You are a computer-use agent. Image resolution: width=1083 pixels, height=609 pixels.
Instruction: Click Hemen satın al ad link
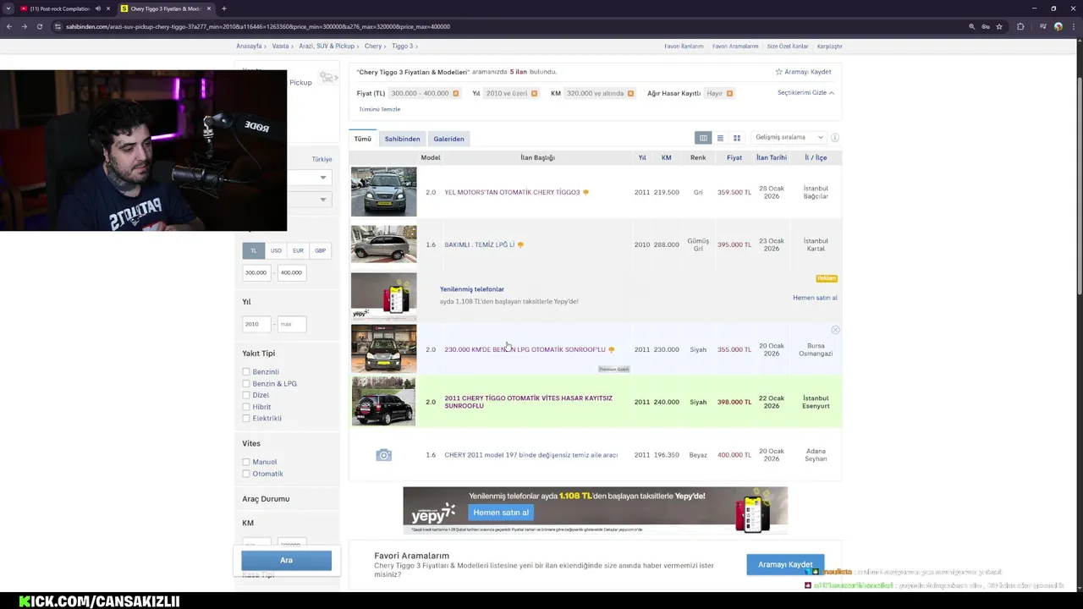click(x=815, y=298)
